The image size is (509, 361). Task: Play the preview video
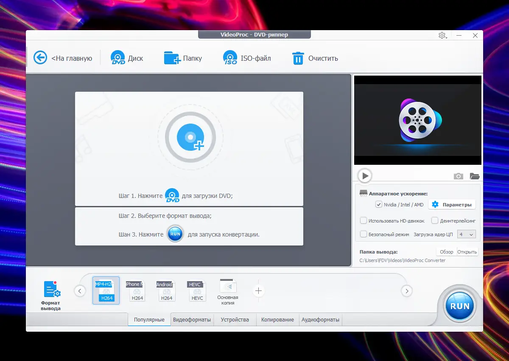(364, 175)
